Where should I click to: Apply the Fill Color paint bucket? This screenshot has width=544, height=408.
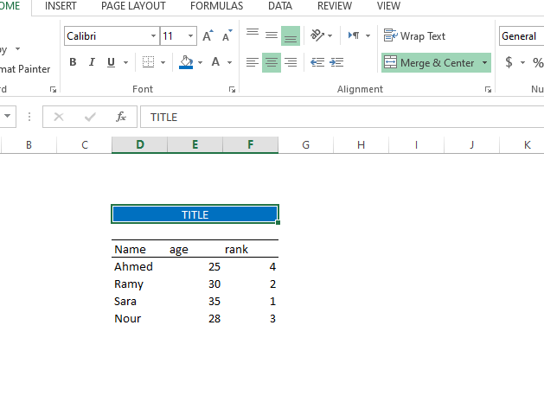tap(186, 62)
